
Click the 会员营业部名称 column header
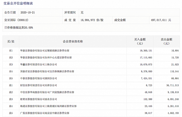coord(73,41)
